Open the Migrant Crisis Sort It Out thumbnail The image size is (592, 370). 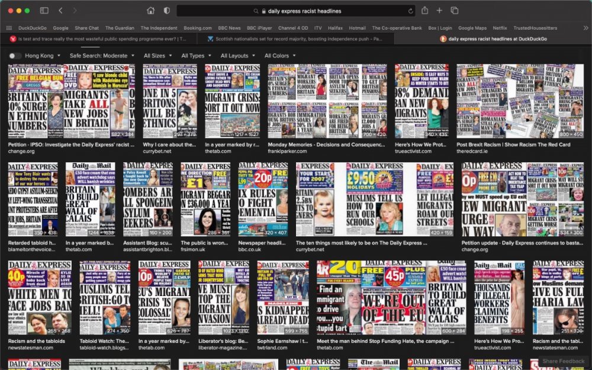coord(232,101)
